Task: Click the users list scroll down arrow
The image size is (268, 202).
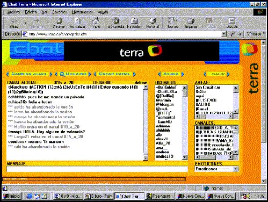Action: [x=185, y=157]
